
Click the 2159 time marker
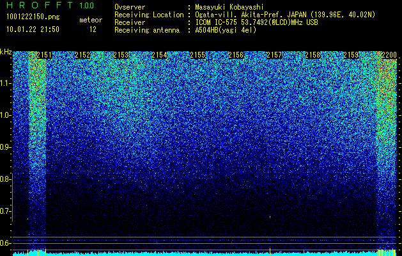(x=351, y=55)
